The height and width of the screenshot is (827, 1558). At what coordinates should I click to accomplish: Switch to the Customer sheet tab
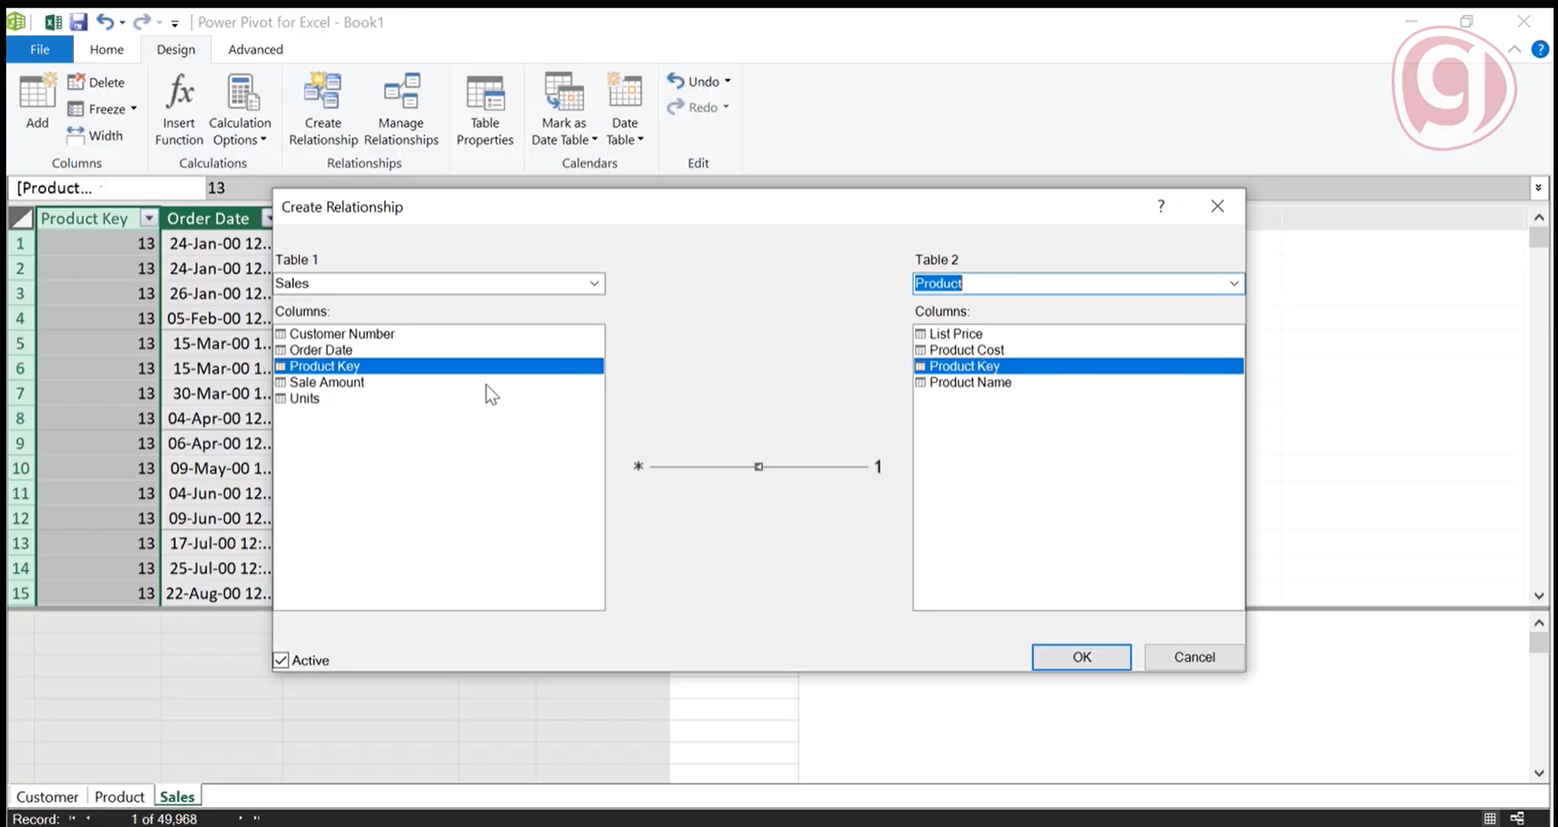(47, 797)
